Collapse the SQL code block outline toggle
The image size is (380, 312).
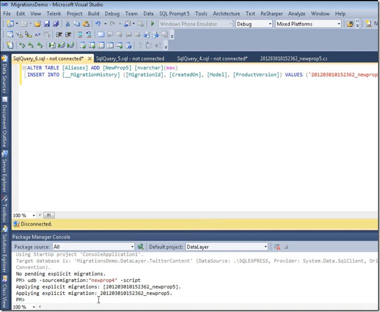click(x=24, y=68)
